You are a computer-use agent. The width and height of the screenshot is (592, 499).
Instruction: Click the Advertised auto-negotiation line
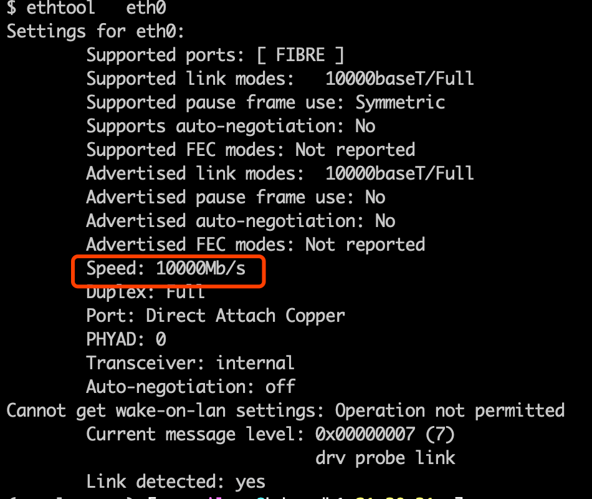pyautogui.click(x=241, y=221)
